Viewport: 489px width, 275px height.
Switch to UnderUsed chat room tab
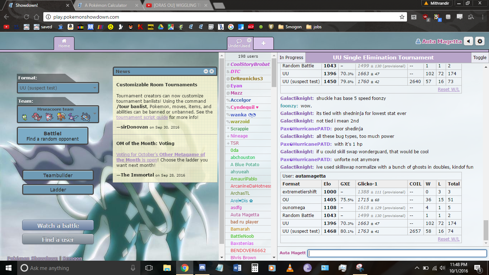pyautogui.click(x=239, y=43)
